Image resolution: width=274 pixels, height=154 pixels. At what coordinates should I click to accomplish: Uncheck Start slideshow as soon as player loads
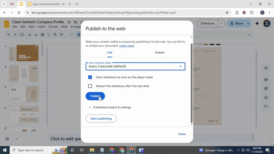[90, 77]
